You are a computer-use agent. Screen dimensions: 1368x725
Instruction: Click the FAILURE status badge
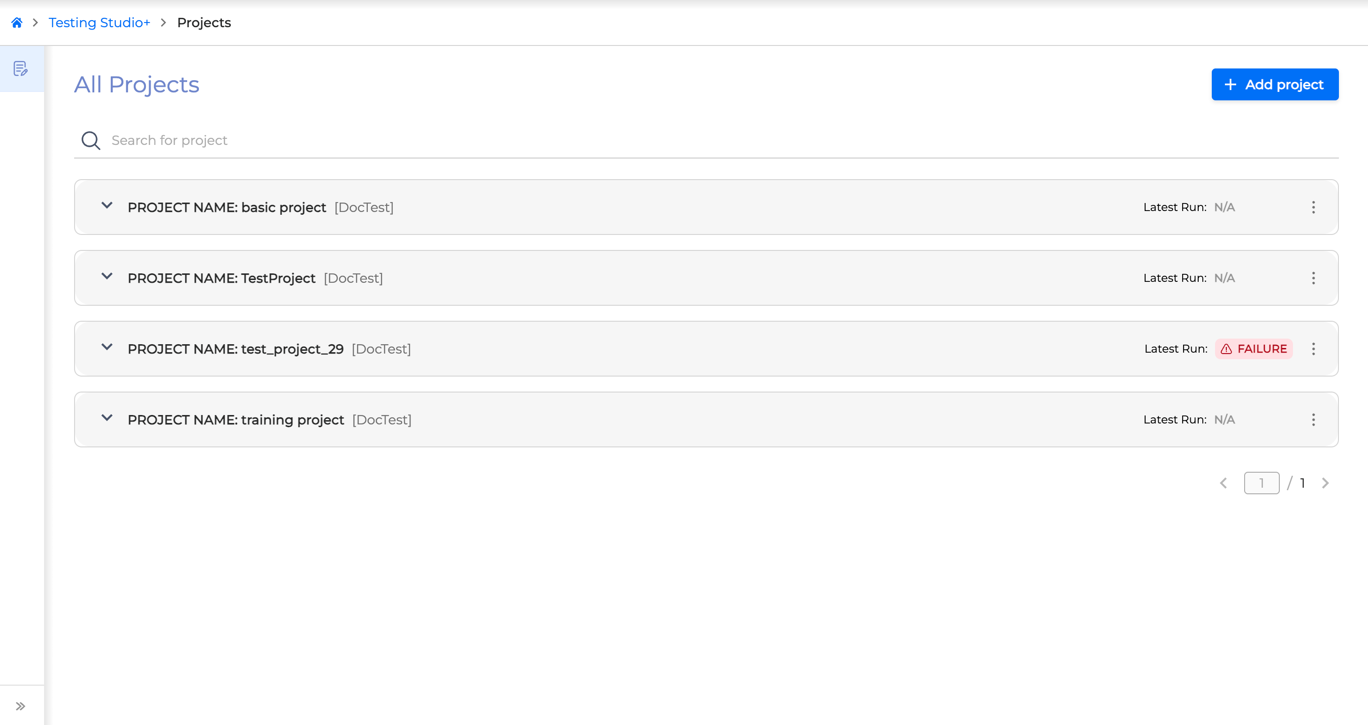[1254, 349]
